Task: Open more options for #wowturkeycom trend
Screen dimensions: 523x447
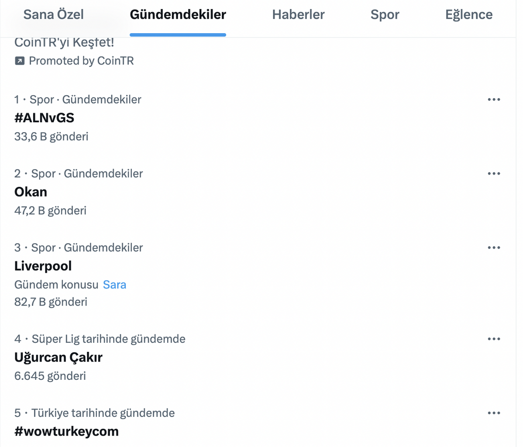Action: [x=494, y=413]
